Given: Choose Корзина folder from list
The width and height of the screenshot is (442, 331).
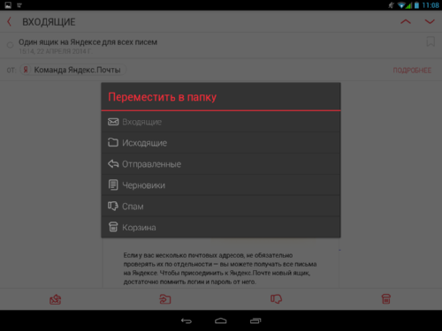Looking at the screenshot, I should point(221,228).
